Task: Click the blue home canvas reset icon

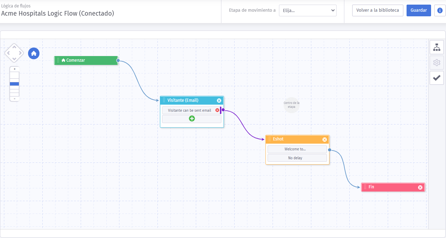Action: pyautogui.click(x=34, y=54)
